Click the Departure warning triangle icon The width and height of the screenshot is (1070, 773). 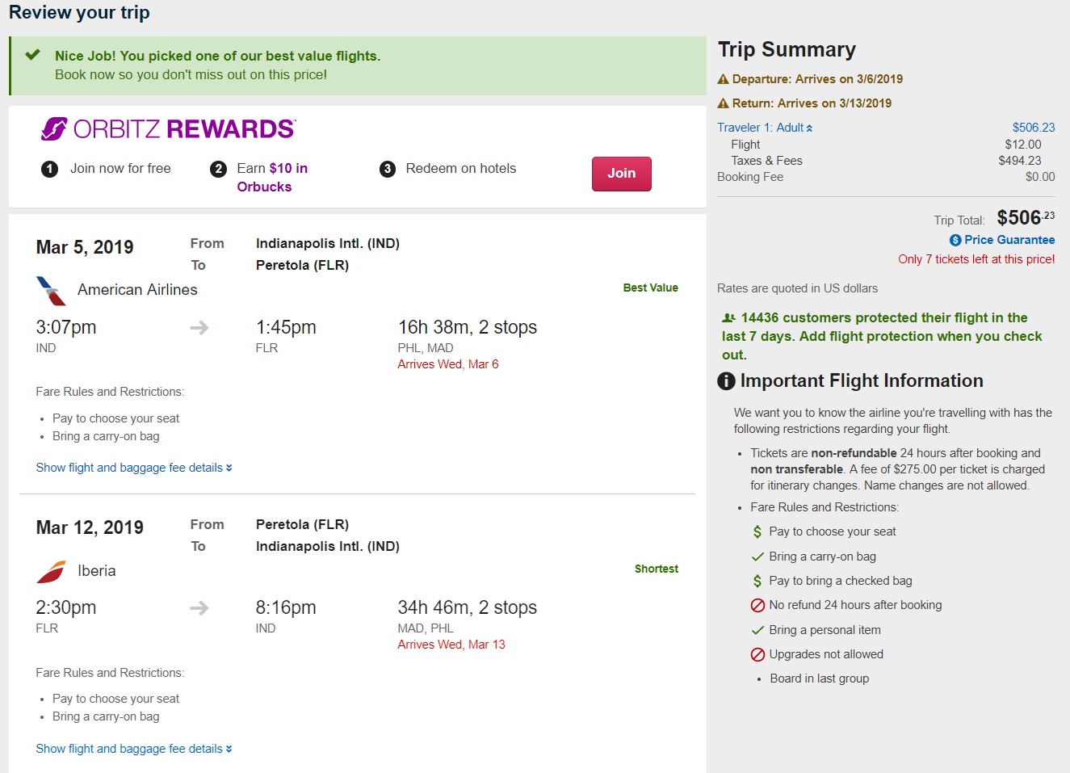[x=723, y=79]
